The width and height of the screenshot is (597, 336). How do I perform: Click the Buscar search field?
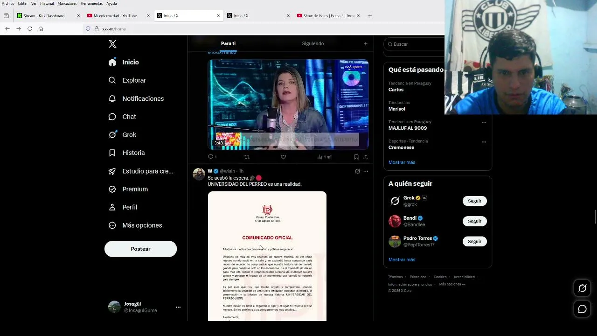(415, 44)
